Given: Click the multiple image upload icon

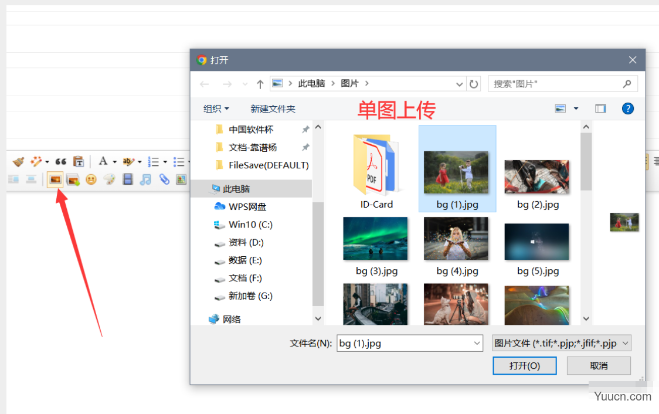Looking at the screenshot, I should coord(73,180).
